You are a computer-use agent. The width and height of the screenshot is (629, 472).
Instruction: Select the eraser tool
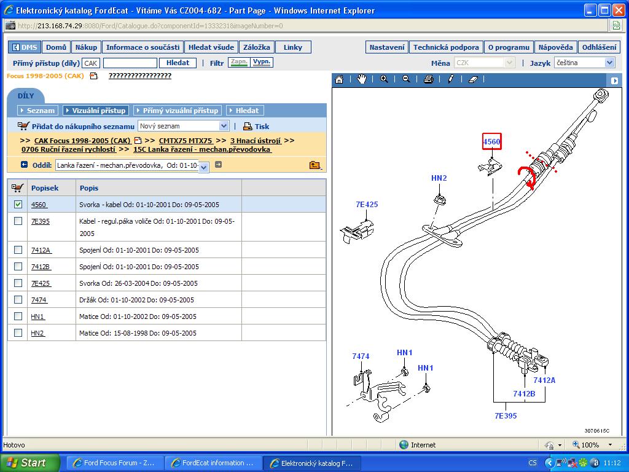click(473, 79)
